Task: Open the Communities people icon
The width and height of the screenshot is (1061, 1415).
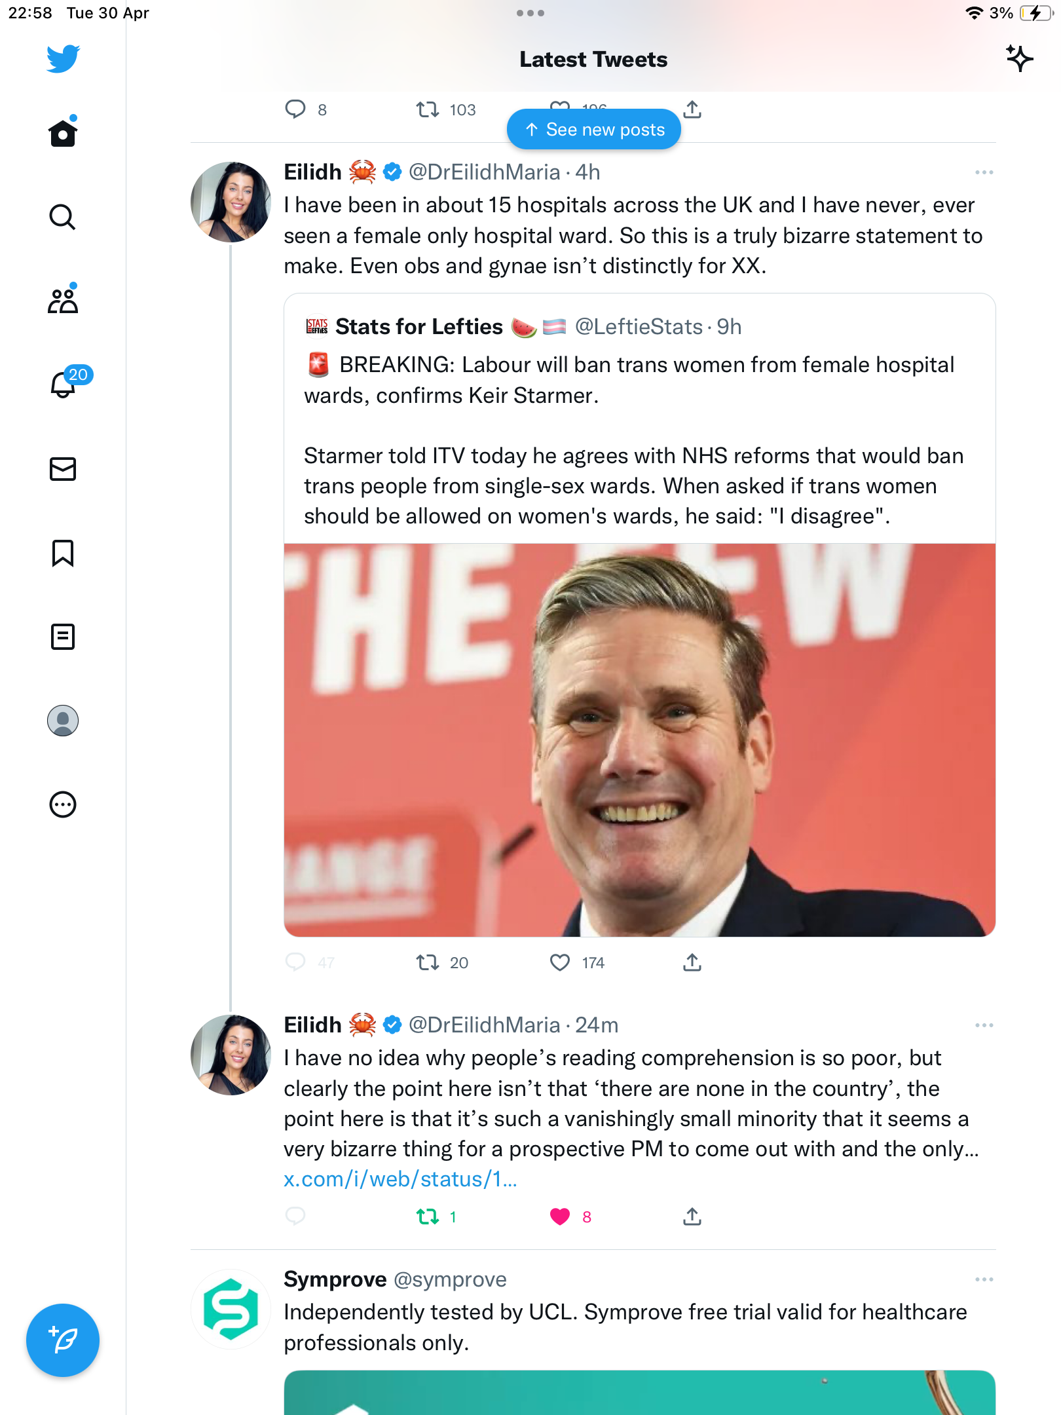Action: [63, 300]
